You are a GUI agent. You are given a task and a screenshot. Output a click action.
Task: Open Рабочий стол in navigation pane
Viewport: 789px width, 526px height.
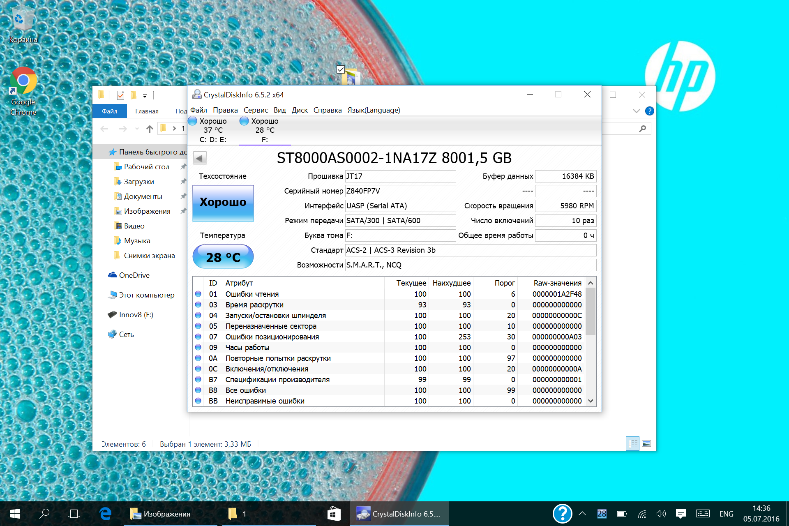point(146,167)
